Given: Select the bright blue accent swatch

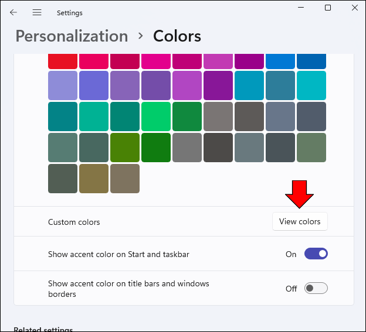Looking at the screenshot, I should coord(280,61).
